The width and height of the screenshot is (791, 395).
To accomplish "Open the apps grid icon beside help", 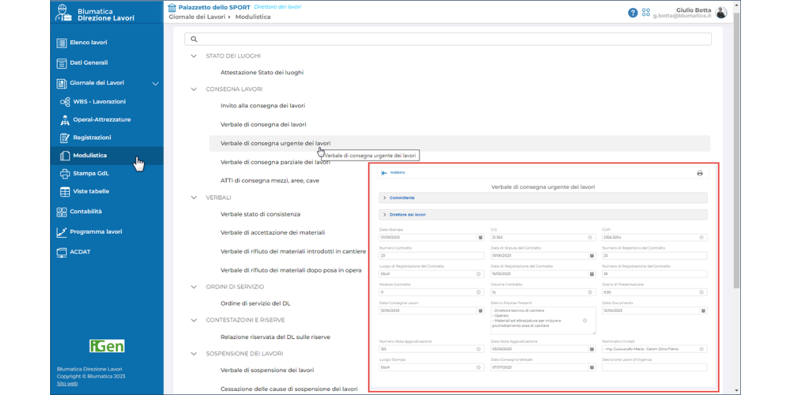I will [x=646, y=13].
